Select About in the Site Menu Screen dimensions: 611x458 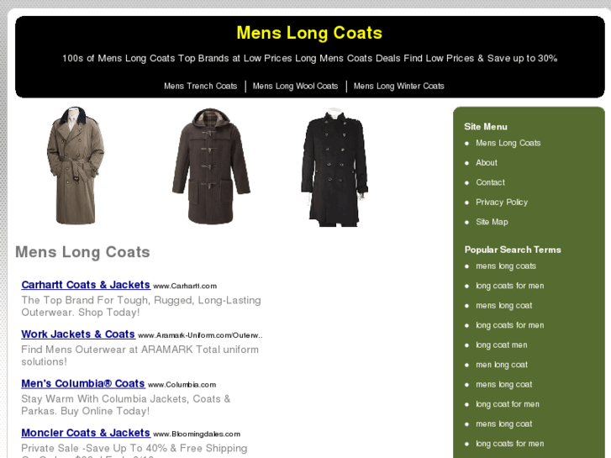point(487,163)
